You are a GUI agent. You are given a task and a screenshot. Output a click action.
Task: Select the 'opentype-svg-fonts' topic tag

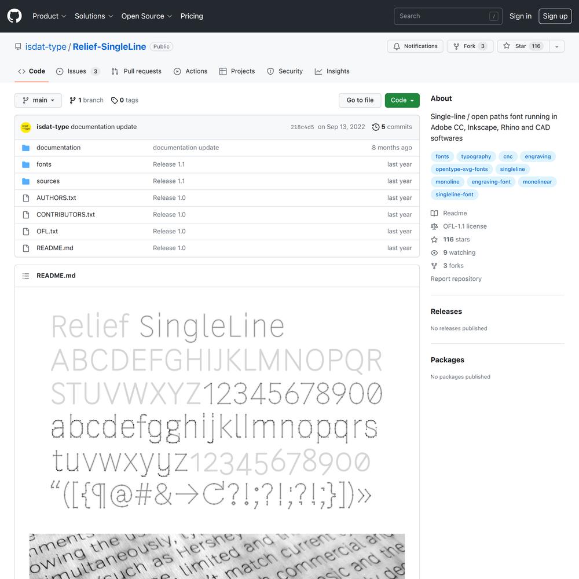(x=461, y=169)
